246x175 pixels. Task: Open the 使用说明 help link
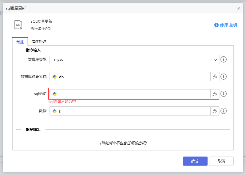[x=226, y=25]
